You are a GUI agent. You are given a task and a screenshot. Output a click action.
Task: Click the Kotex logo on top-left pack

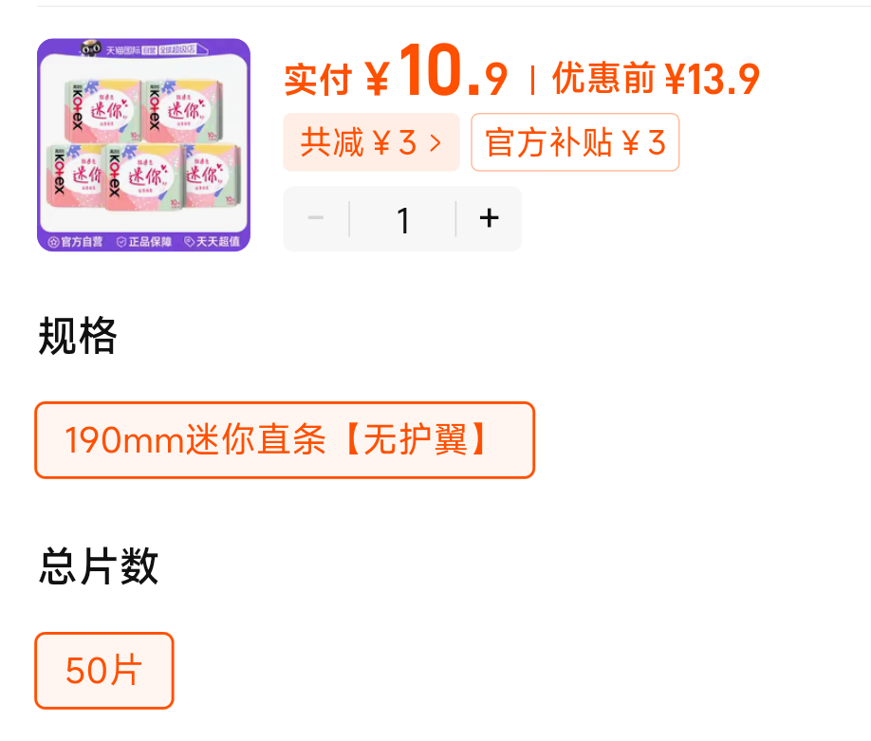[x=77, y=109]
